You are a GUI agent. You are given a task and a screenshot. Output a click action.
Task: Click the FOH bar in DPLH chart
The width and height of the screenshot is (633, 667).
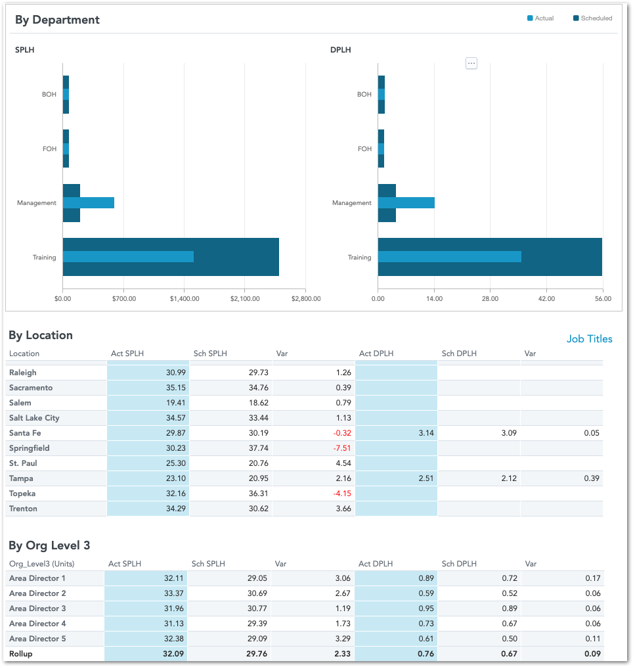coord(382,149)
